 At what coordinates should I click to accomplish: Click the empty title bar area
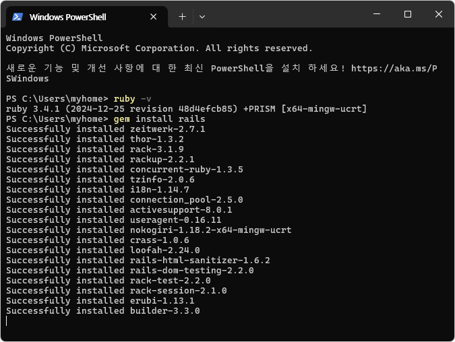coord(283,15)
